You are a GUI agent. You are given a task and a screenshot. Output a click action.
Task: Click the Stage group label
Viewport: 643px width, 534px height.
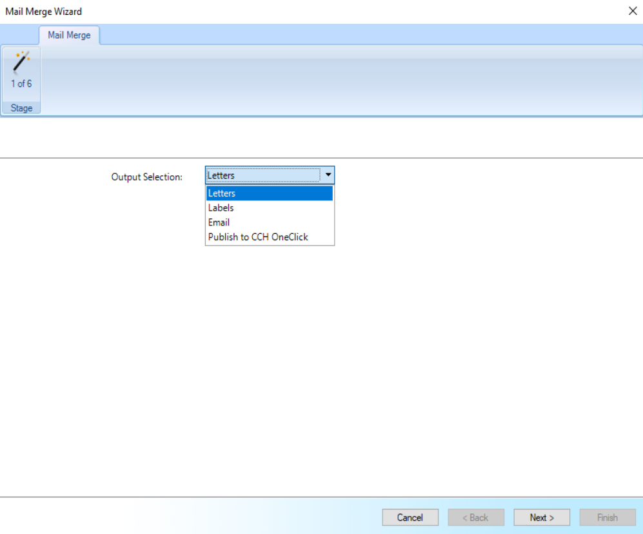[x=21, y=108]
